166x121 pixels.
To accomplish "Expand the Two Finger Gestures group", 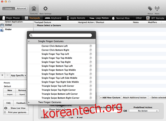I will pyautogui.click(x=29, y=102).
